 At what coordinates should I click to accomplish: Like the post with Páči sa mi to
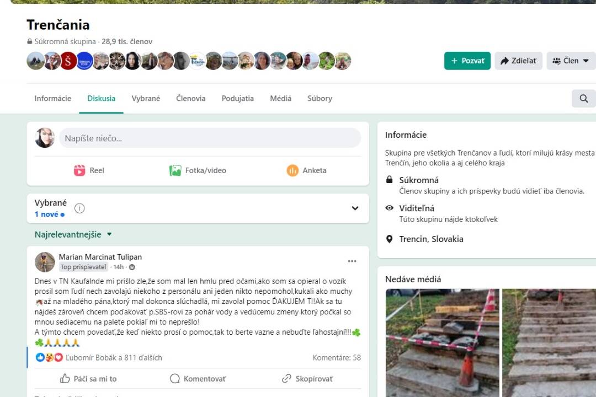pos(88,379)
